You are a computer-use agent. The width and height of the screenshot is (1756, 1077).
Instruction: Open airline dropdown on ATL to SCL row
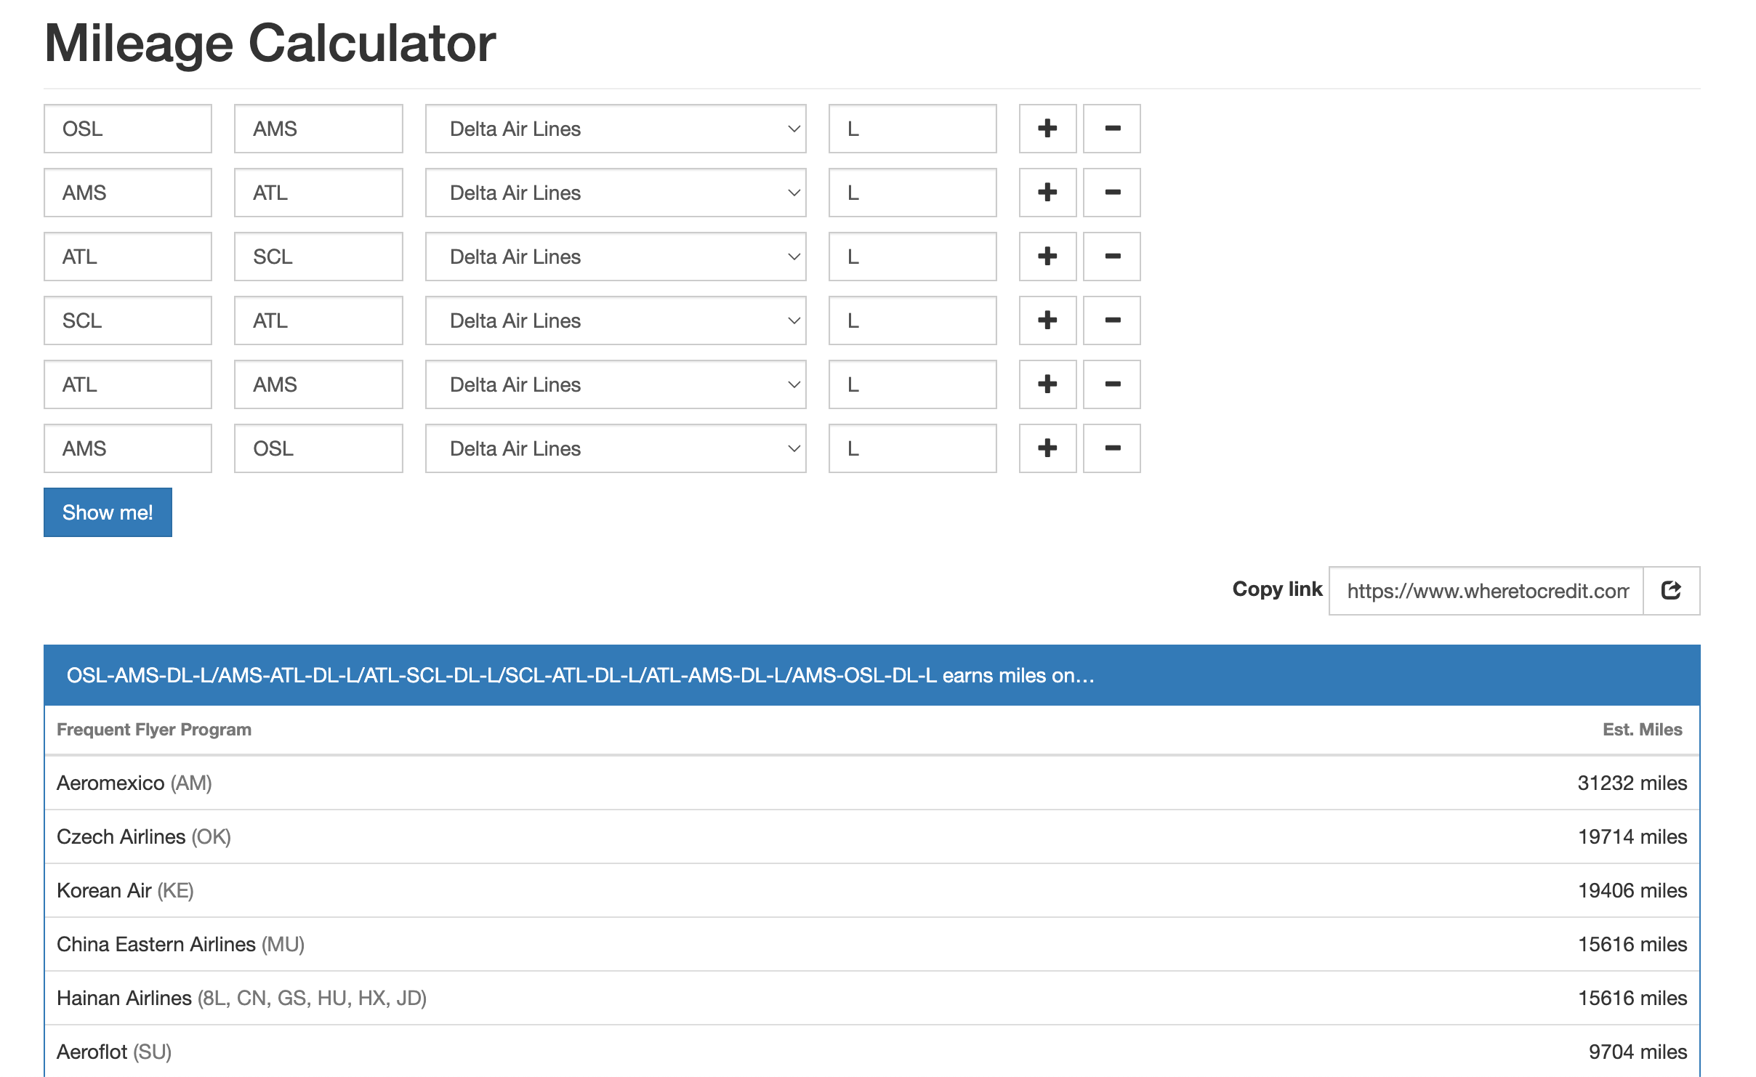(x=615, y=257)
